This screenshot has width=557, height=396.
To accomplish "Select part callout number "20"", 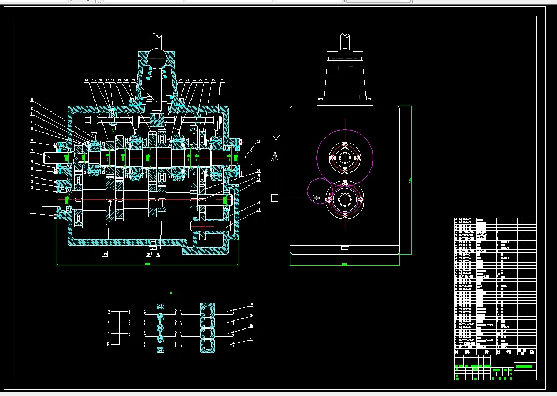I will (x=126, y=80).
